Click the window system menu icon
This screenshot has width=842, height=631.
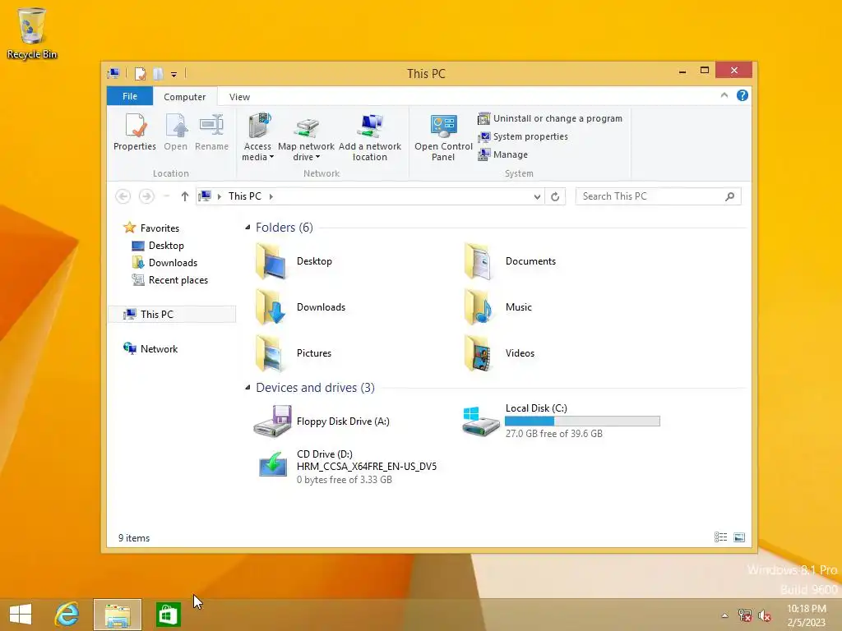[x=113, y=73]
